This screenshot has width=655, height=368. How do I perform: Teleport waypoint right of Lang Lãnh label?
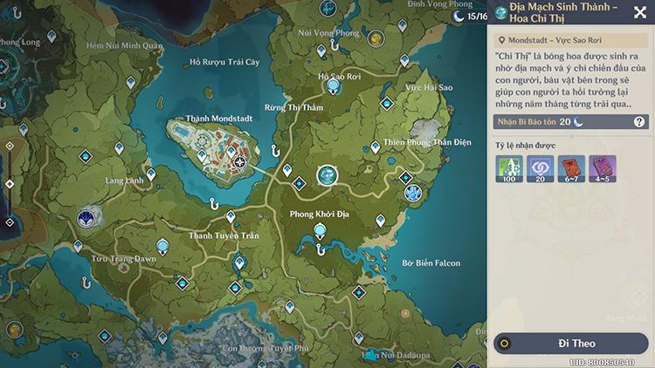[151, 174]
